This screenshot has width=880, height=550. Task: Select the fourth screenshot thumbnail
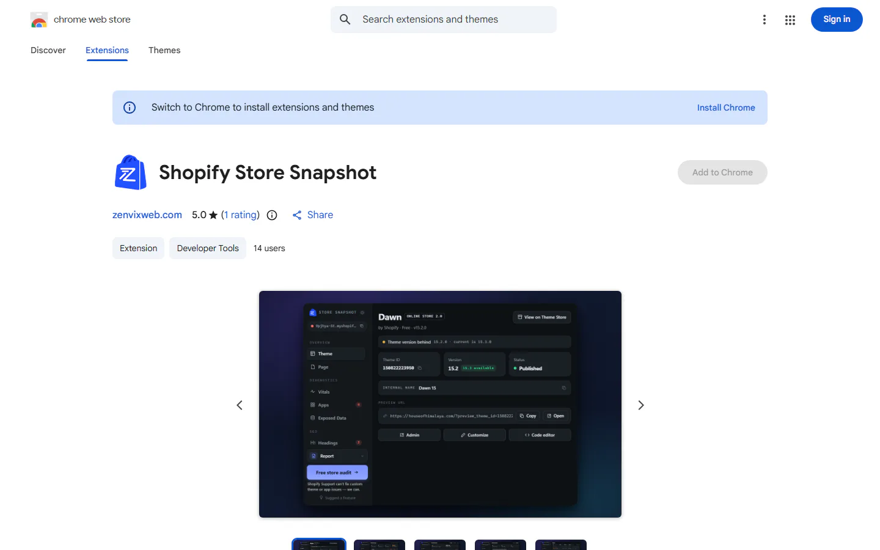point(501,544)
